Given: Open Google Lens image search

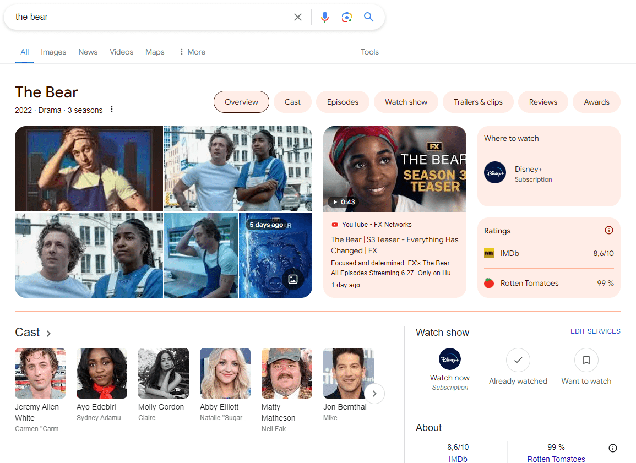Looking at the screenshot, I should pyautogui.click(x=346, y=17).
